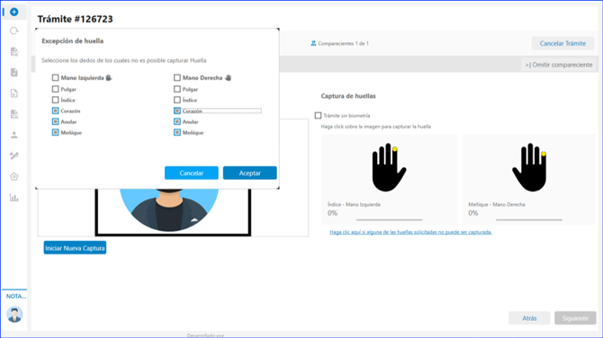Screen dimensions: 603x338
Task: Click the right hand image to capture Meñique
Action: pyautogui.click(x=529, y=167)
